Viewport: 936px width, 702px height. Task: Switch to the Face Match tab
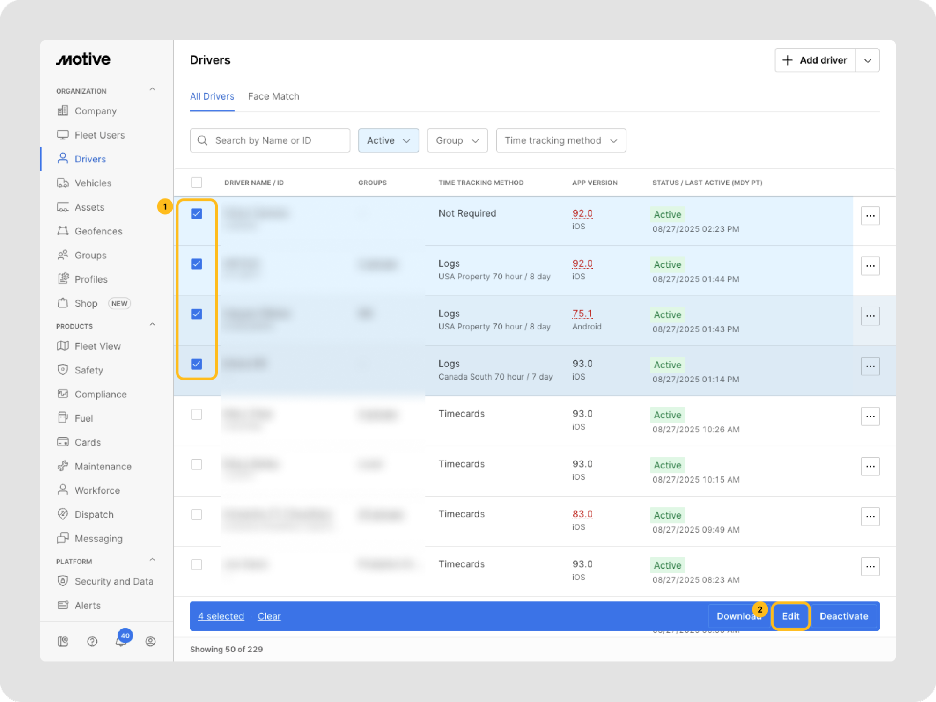pyautogui.click(x=273, y=96)
